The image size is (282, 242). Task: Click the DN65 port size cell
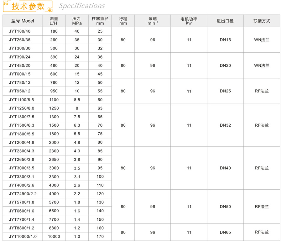point(225,232)
